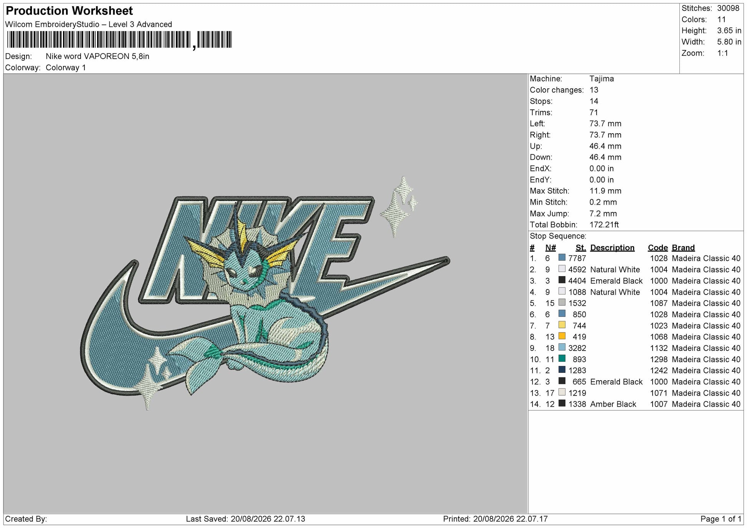Click the 'Code' column header
The height and width of the screenshot is (528, 747).
[658, 248]
